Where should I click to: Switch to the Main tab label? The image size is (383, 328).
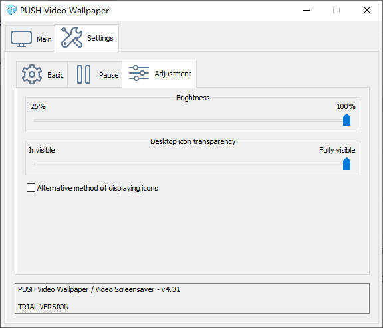tap(44, 39)
